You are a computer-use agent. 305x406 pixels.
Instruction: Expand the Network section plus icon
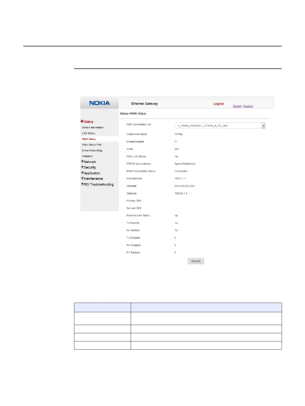[82, 161]
